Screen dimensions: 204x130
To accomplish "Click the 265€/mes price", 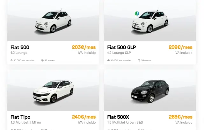I will [x=180, y=117].
